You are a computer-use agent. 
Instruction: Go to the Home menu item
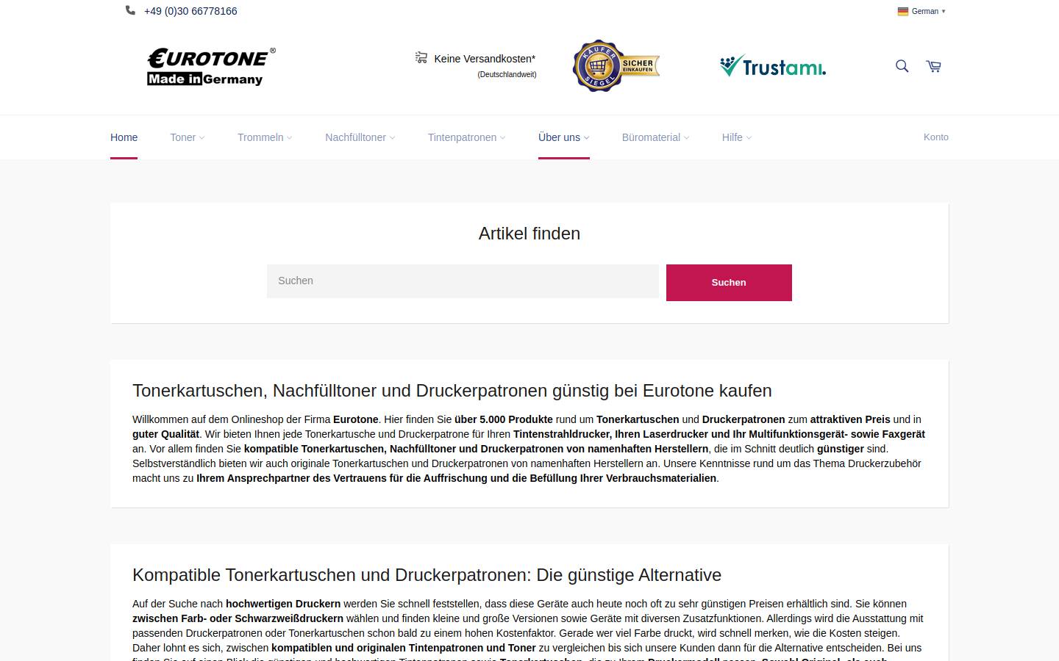(124, 137)
